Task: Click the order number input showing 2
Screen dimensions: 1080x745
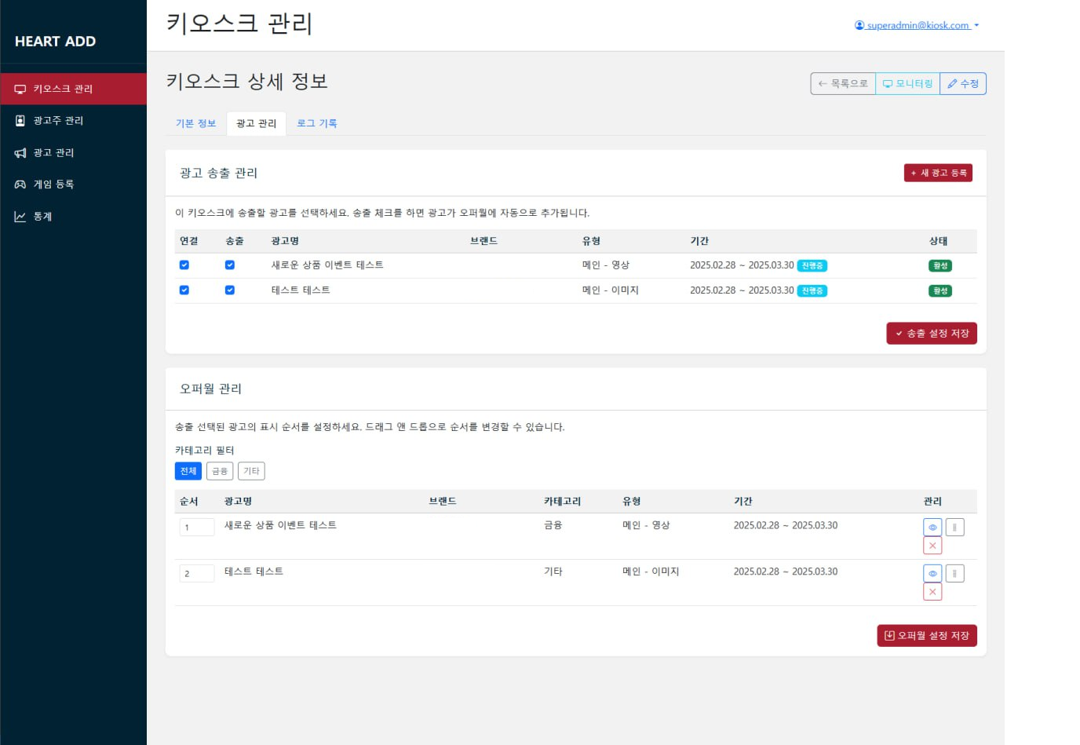Action: click(x=196, y=573)
